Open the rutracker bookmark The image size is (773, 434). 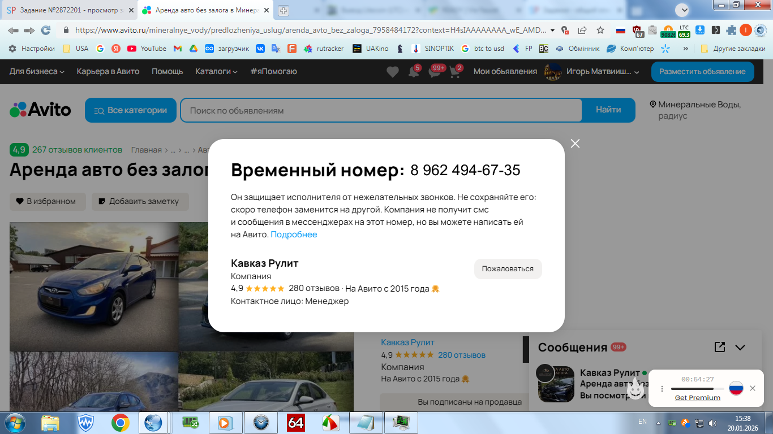click(x=324, y=49)
